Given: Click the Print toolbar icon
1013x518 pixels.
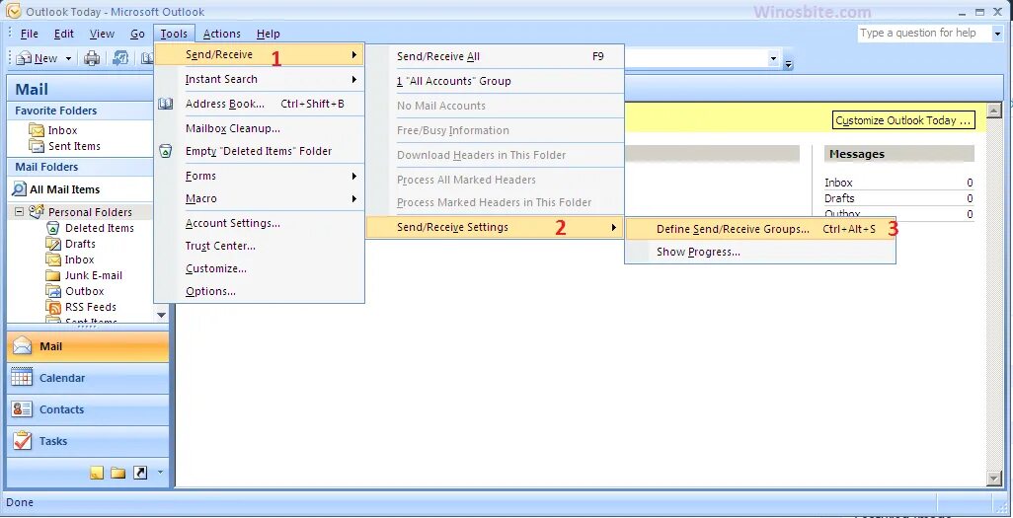Looking at the screenshot, I should pos(92,59).
